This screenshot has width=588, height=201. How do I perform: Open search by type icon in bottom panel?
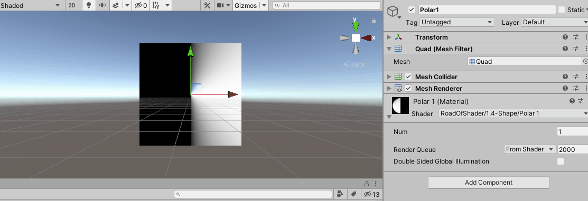pyautogui.click(x=340, y=194)
